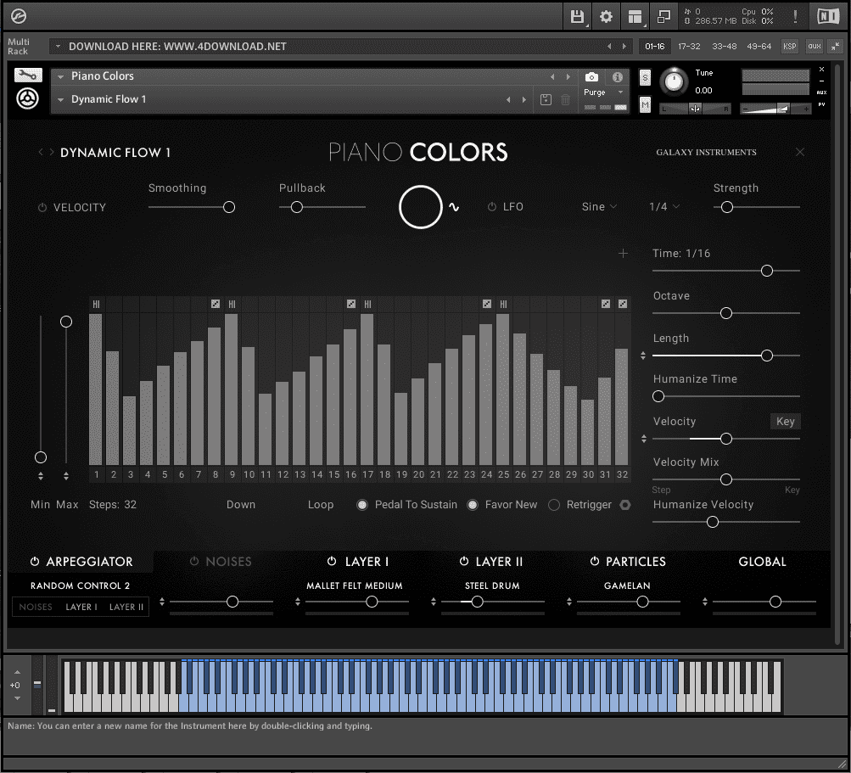
Task: Open arpeggiator direction Down selector
Action: pos(241,505)
